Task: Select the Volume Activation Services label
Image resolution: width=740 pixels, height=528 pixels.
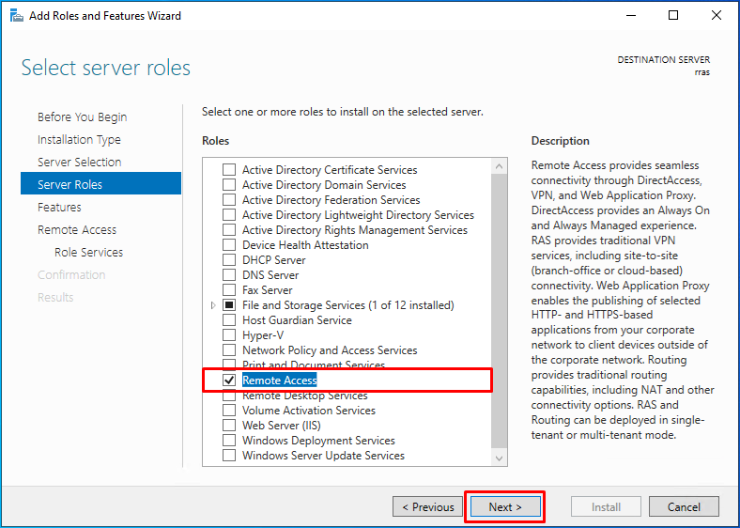Action: [309, 411]
